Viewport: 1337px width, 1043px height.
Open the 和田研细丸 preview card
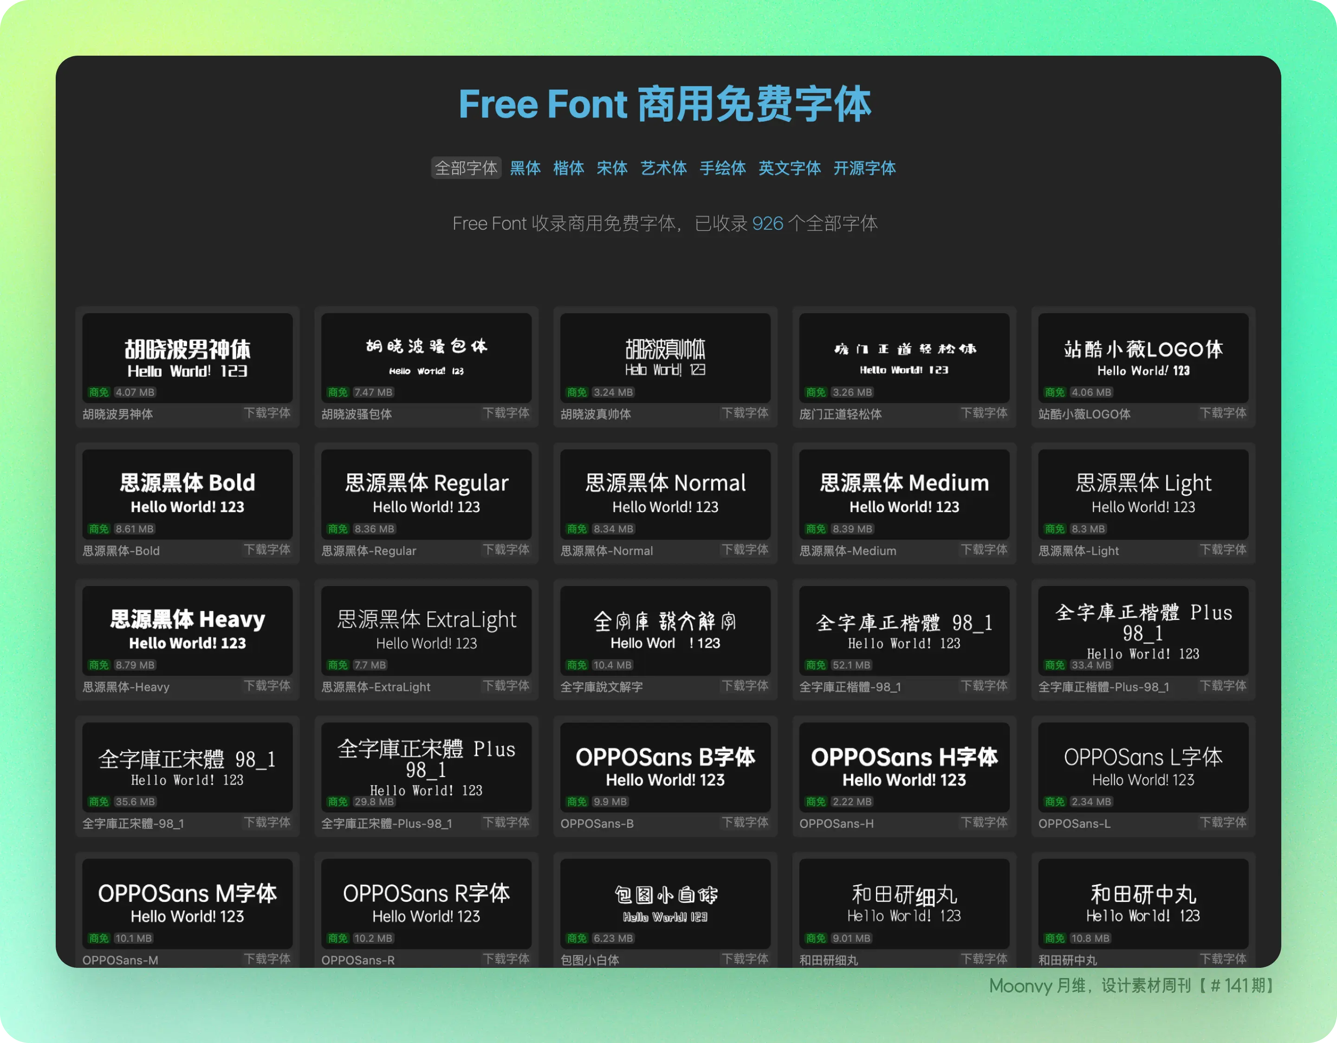(x=904, y=903)
